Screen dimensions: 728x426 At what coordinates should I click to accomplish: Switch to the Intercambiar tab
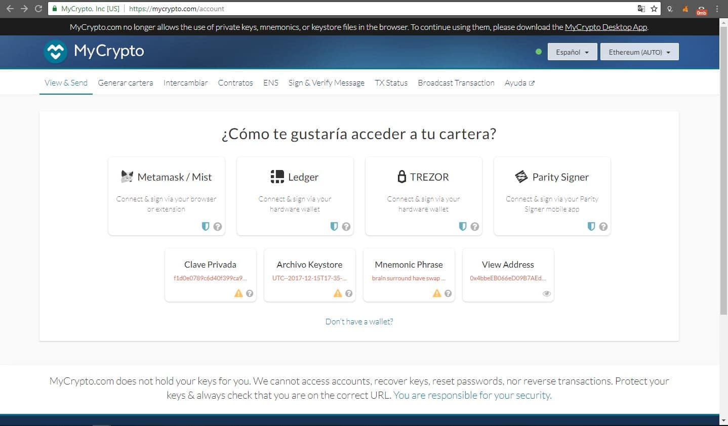(x=185, y=82)
